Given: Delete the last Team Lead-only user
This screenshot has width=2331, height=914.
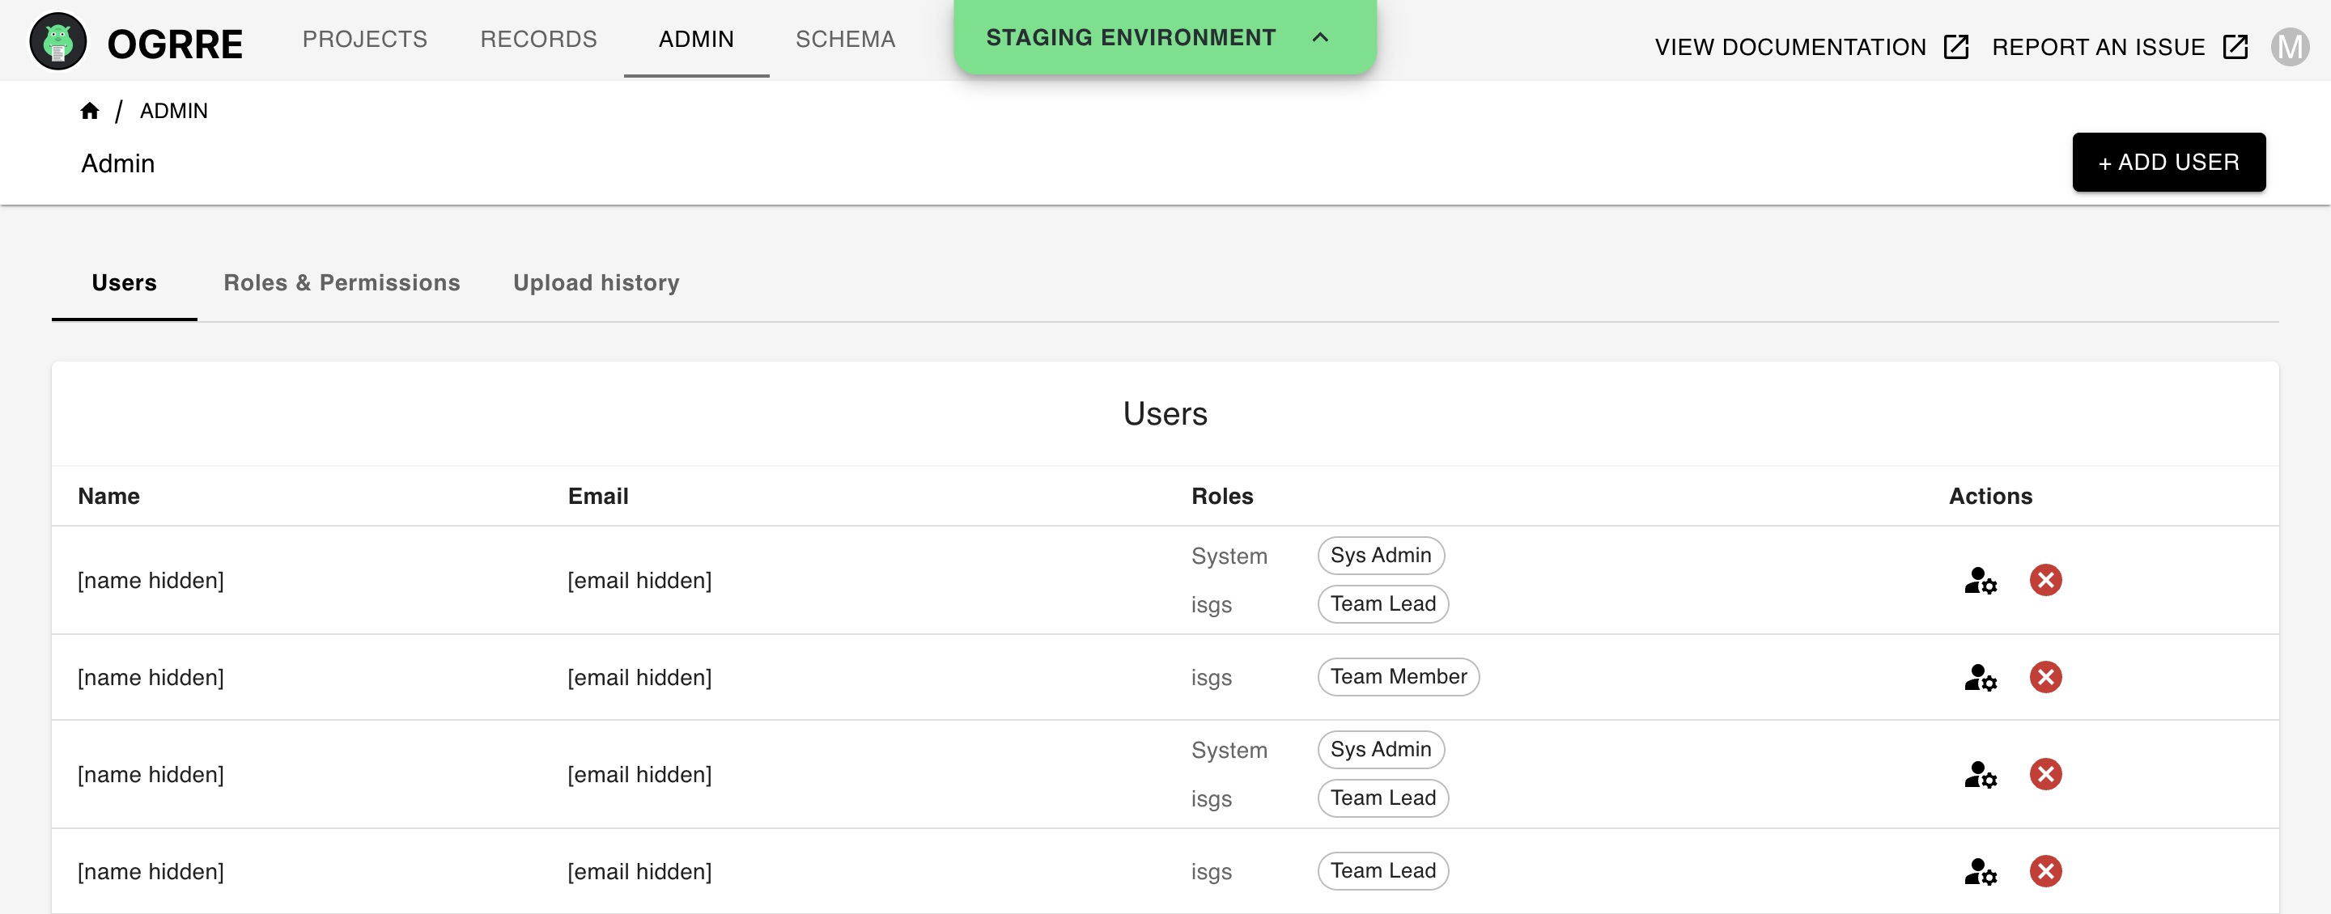Looking at the screenshot, I should (x=2045, y=871).
